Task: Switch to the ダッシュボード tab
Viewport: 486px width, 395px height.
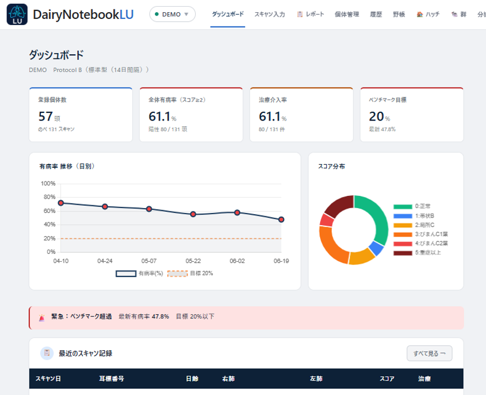Action: [x=228, y=14]
